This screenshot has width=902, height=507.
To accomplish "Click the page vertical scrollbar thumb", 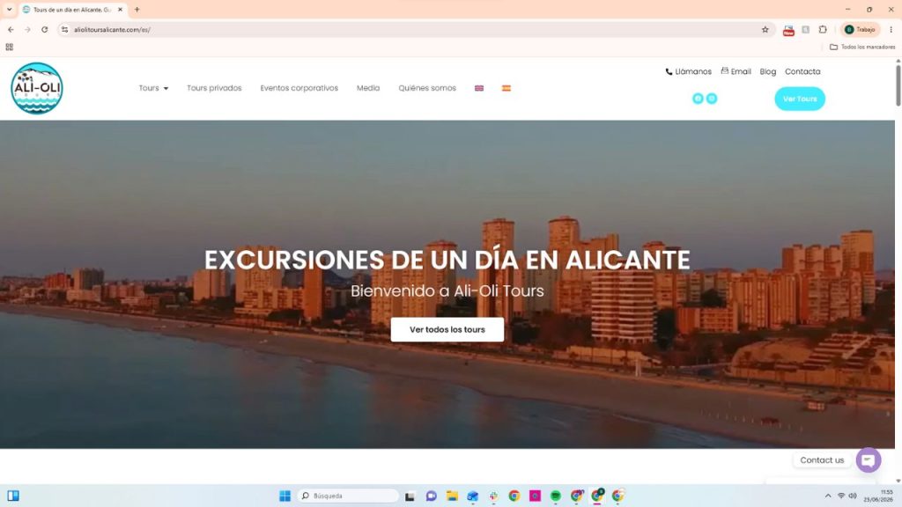I will click(x=898, y=85).
